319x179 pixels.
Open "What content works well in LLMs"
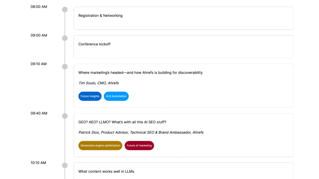click(106, 171)
